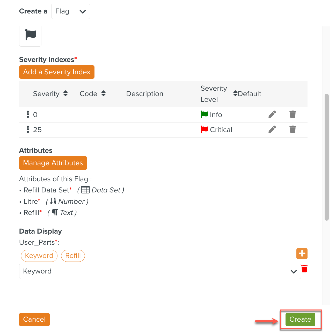The width and height of the screenshot is (336, 332).
Task: Open drag handle for severity 25 row
Action: click(x=28, y=129)
